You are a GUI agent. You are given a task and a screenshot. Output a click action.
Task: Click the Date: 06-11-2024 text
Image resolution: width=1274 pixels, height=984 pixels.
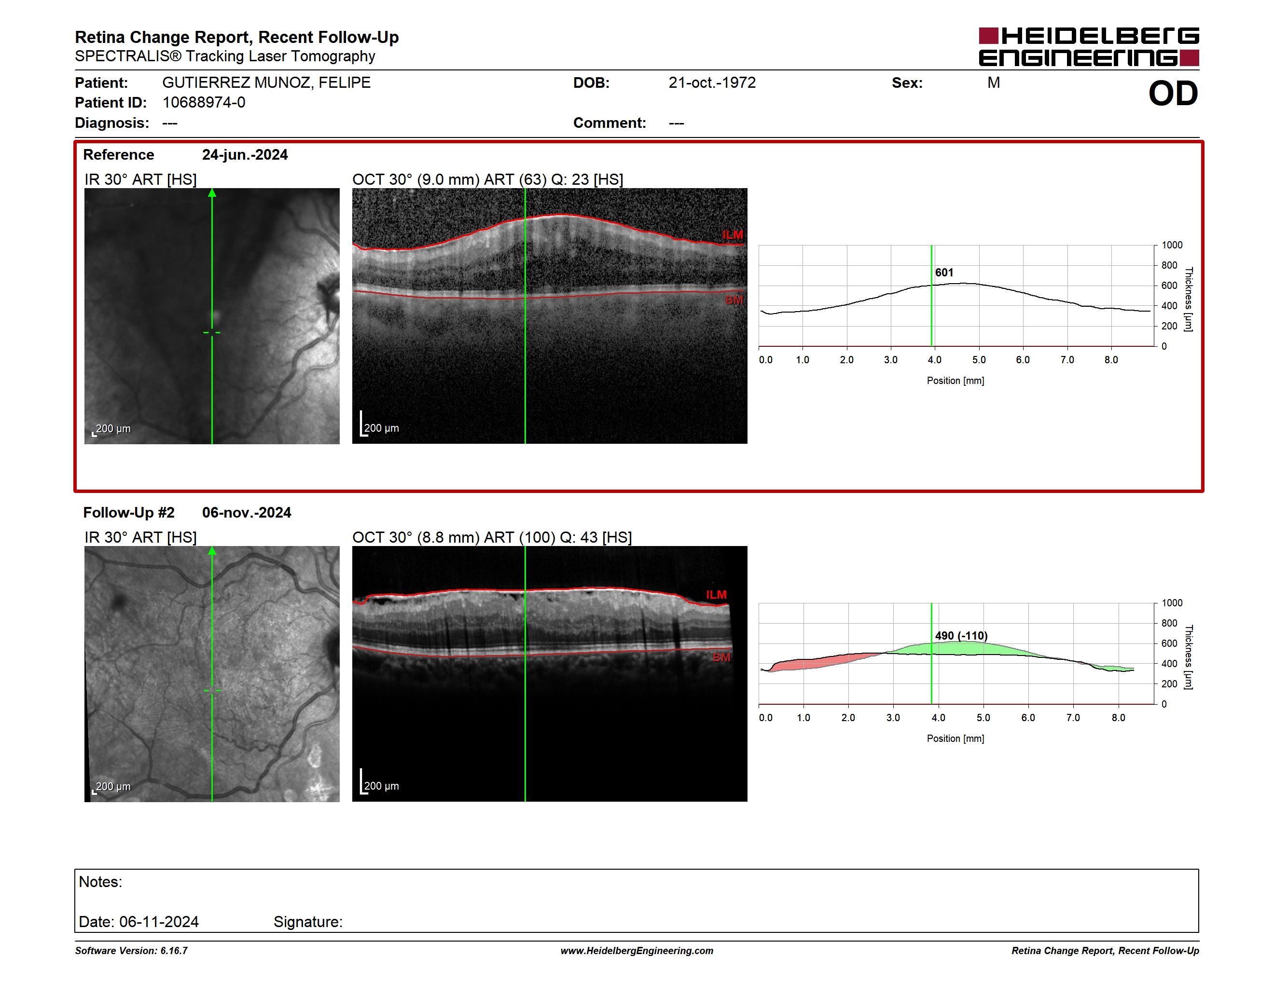(x=139, y=922)
